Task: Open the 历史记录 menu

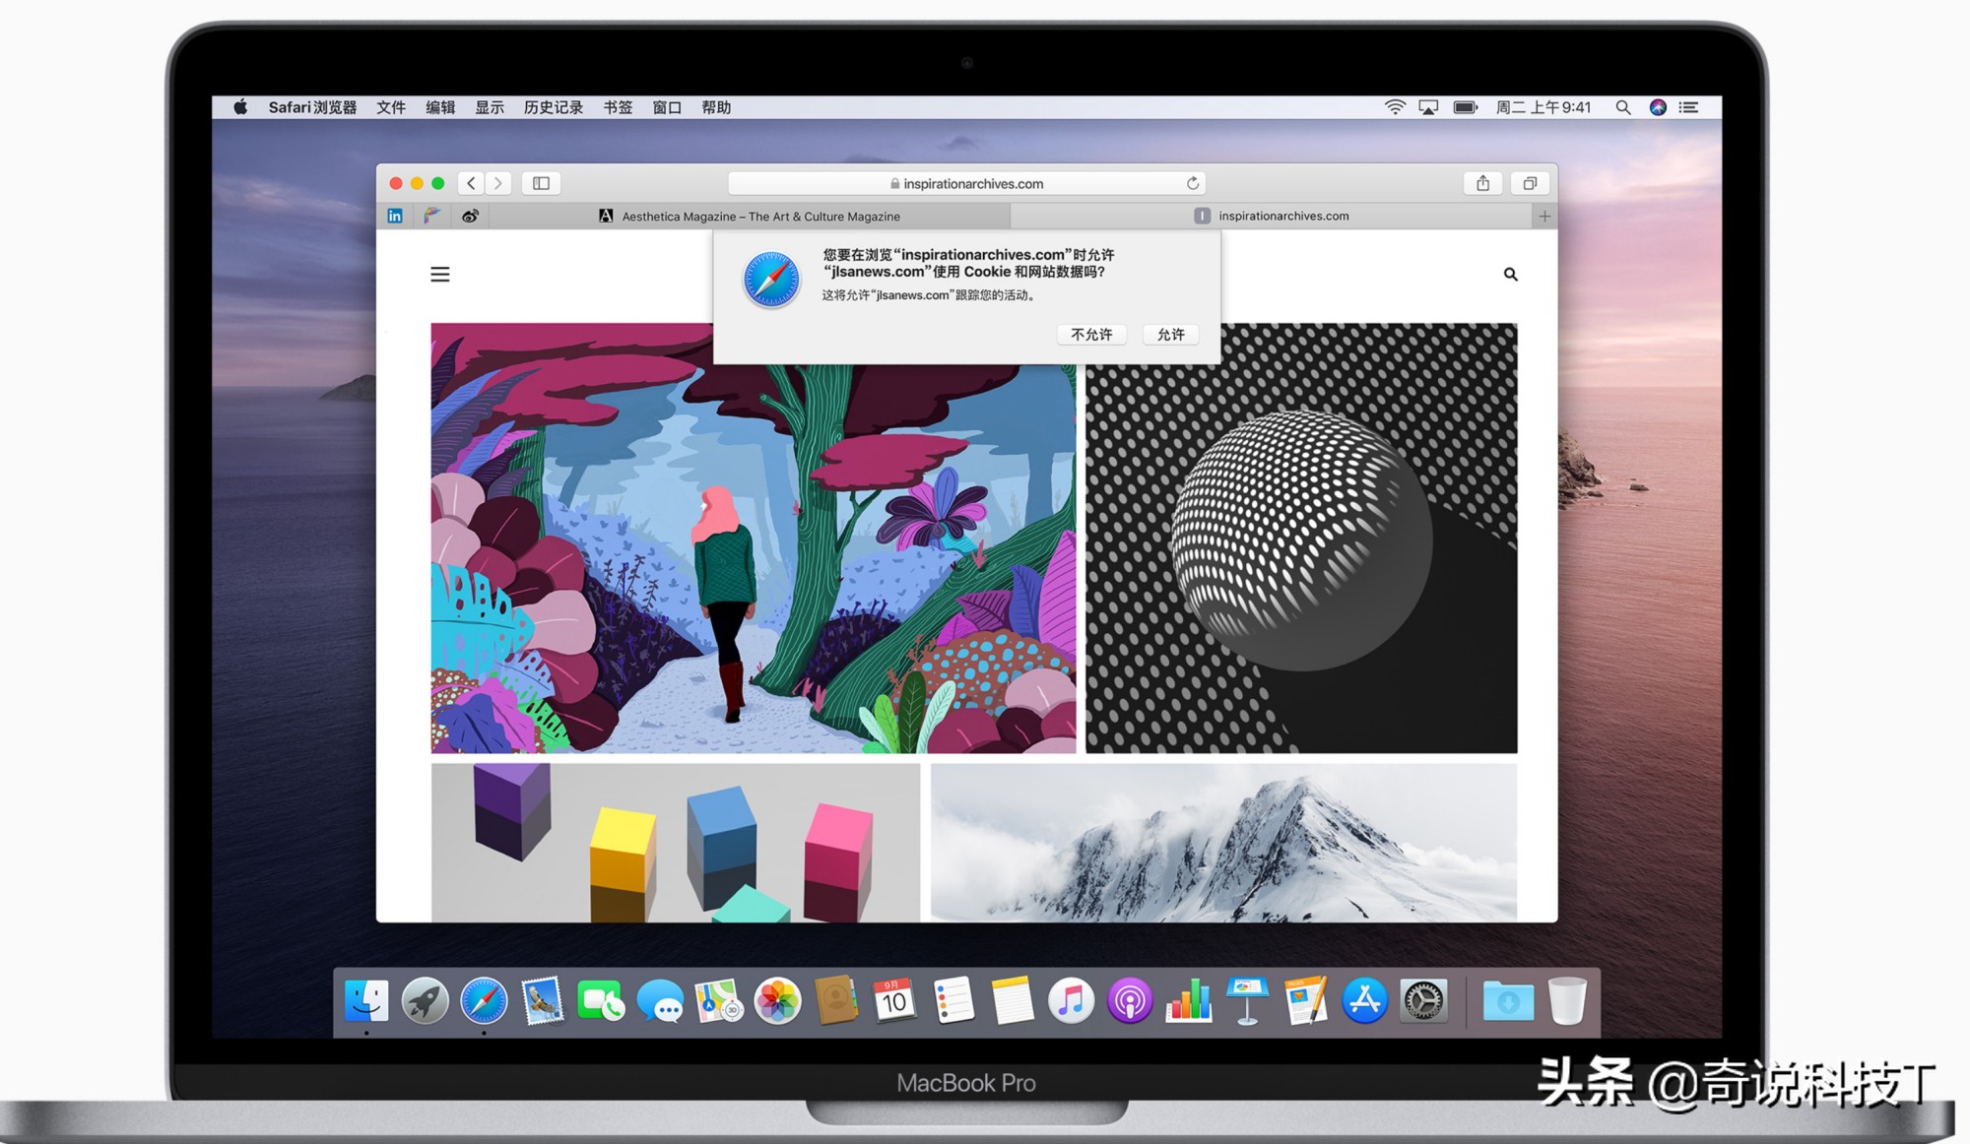Action: [553, 107]
